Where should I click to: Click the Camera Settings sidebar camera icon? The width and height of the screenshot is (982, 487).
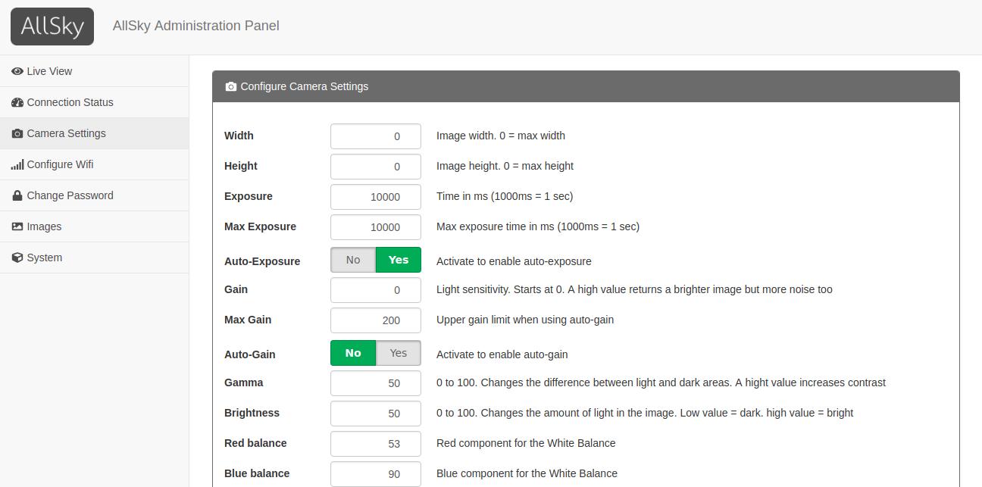tap(17, 133)
